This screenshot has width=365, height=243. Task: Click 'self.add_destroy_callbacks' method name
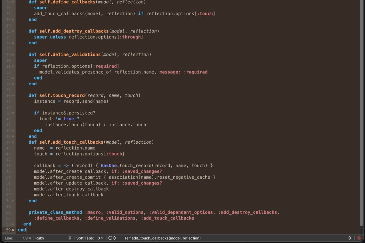pyautogui.click(x=74, y=31)
